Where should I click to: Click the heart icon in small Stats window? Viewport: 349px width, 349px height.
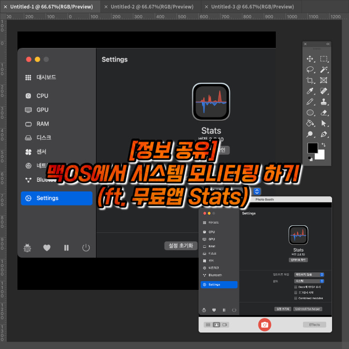point(214,310)
